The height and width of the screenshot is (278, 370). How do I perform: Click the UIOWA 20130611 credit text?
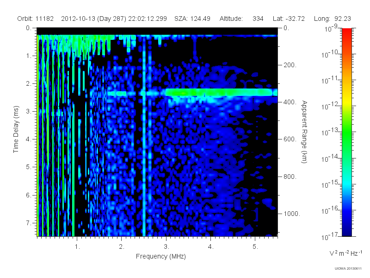tap(348, 269)
